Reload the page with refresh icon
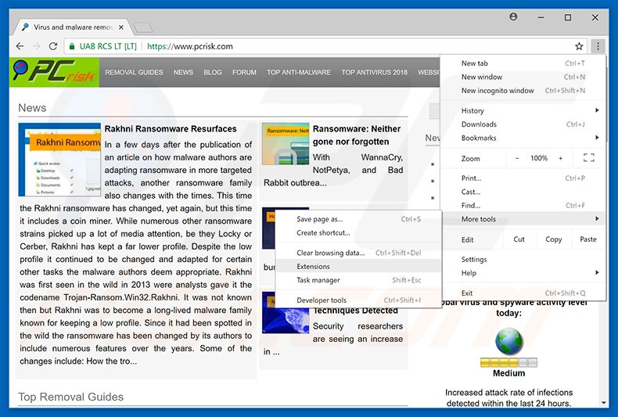Image resolution: width=618 pixels, height=417 pixels. coord(53,46)
